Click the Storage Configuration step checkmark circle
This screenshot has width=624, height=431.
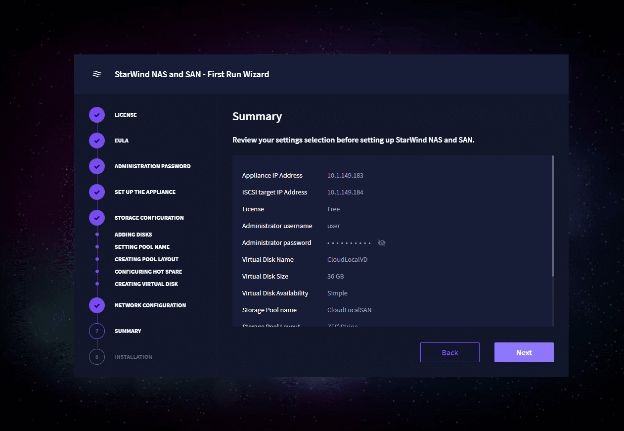pos(97,218)
